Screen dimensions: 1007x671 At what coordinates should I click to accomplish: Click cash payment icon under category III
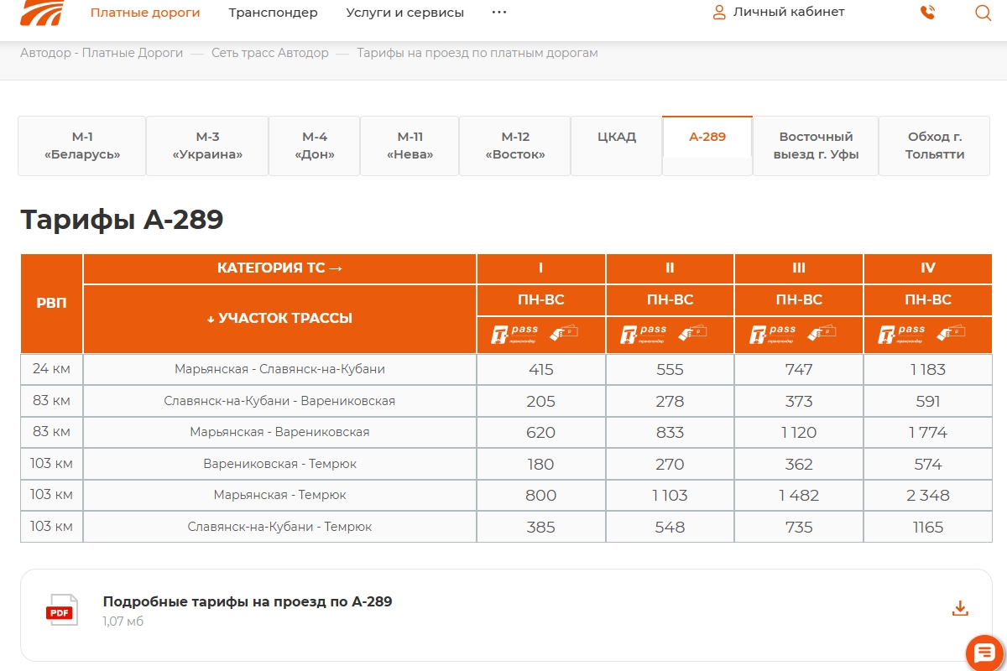click(x=822, y=333)
